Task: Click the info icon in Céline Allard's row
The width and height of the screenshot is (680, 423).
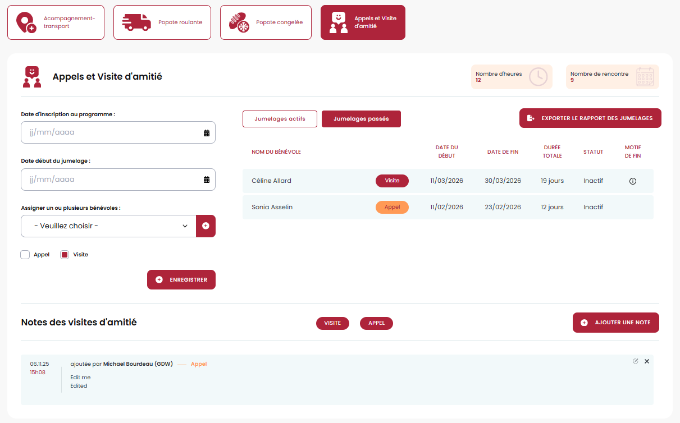Action: tap(633, 181)
